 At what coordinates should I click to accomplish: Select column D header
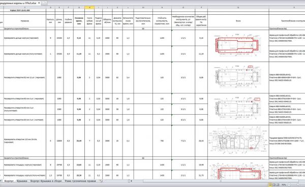tap(50, 8)
